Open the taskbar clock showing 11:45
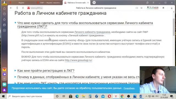 pos(164,96)
